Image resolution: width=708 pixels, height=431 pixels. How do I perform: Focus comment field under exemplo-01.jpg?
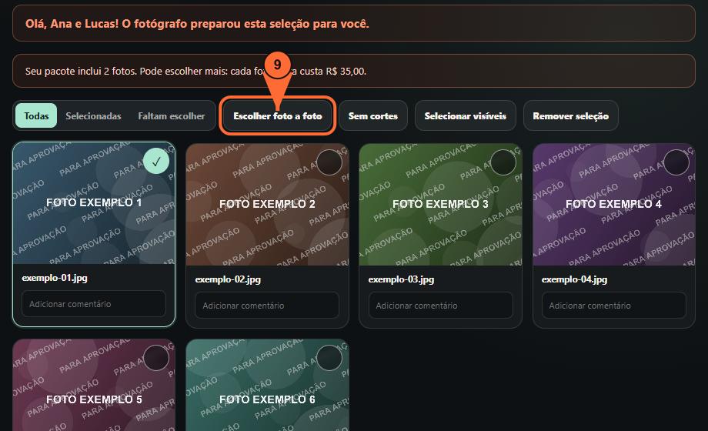coord(94,303)
